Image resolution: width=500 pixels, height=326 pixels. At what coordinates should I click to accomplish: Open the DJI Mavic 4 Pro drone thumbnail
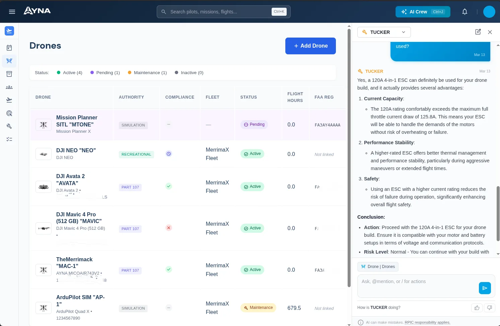pyautogui.click(x=44, y=228)
